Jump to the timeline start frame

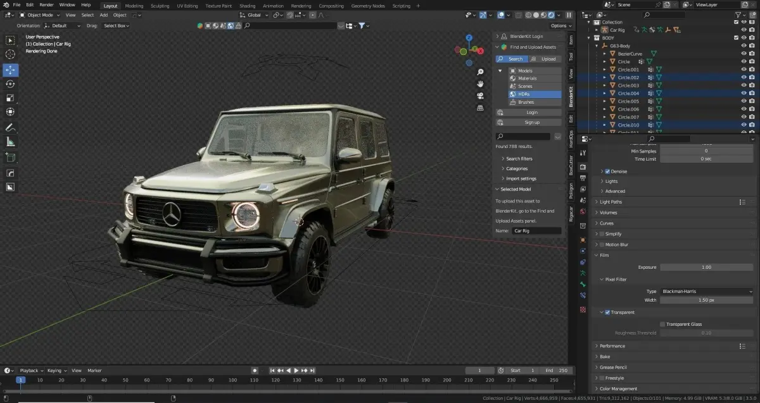[x=272, y=370]
